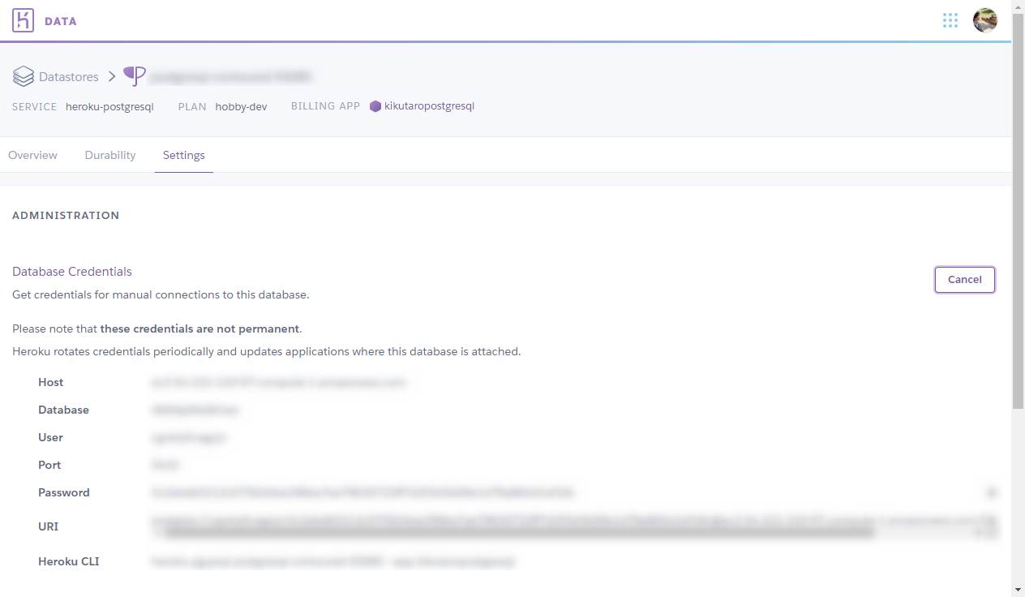
Task: Copy the Password value icon
Action: click(992, 492)
